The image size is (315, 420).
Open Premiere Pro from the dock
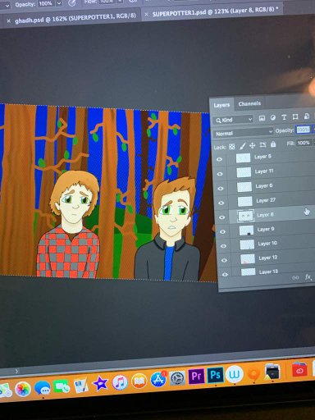(196, 377)
